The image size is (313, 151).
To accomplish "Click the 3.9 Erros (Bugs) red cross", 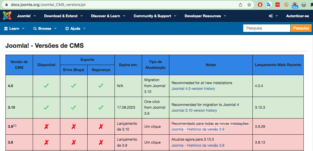I will 74,126.
